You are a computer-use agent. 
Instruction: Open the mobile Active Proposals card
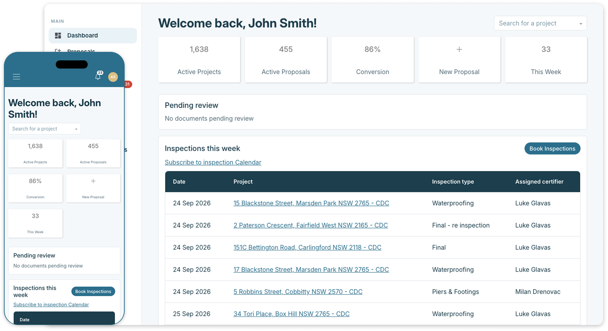(93, 153)
